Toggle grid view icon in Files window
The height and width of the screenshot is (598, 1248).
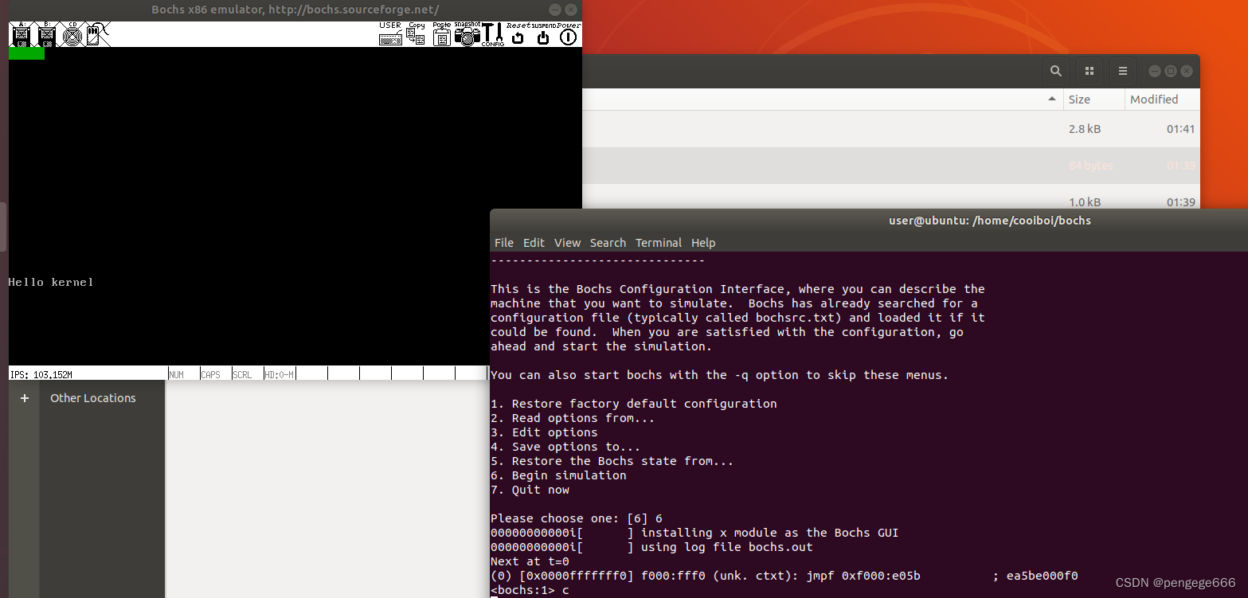pyautogui.click(x=1090, y=71)
